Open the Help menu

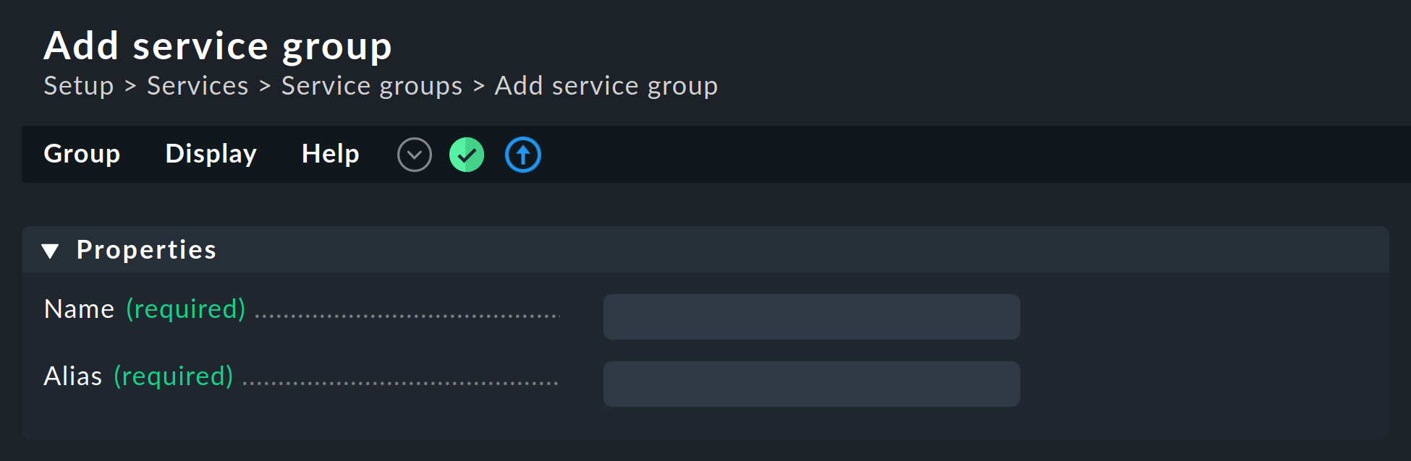point(330,154)
